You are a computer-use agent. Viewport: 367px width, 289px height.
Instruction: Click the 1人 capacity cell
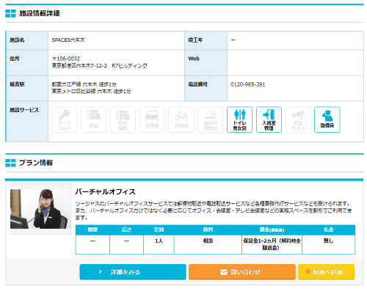tap(159, 244)
